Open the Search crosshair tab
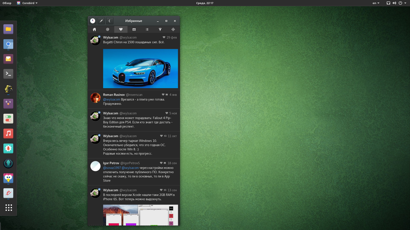 pyautogui.click(x=173, y=29)
